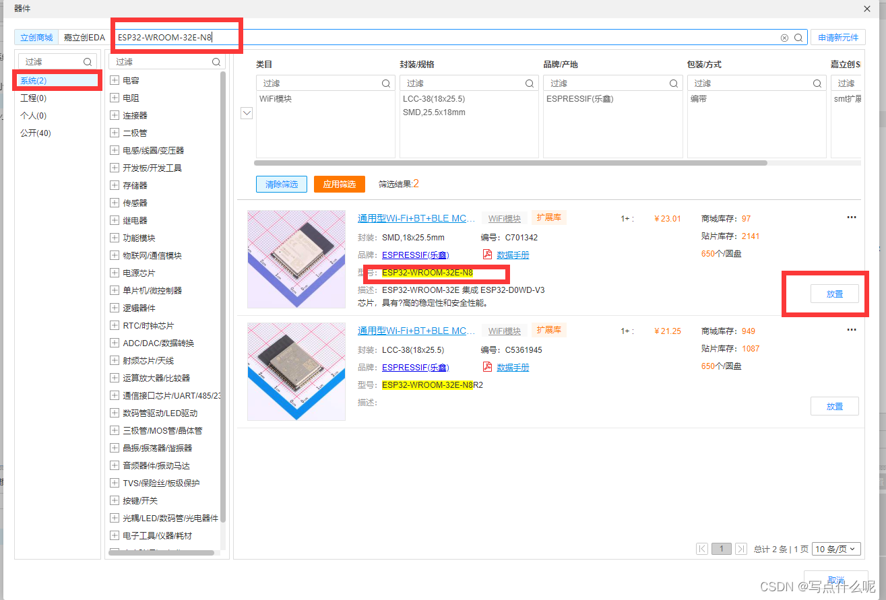Collapse the filter panel with the chevron
886x600 pixels.
point(247,113)
